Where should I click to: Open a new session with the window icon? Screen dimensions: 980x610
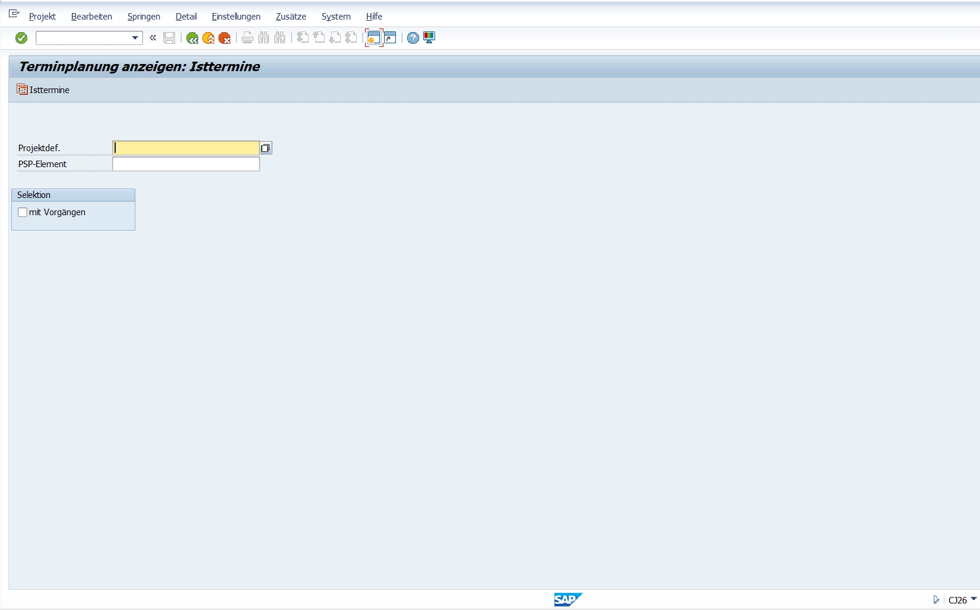pos(374,38)
